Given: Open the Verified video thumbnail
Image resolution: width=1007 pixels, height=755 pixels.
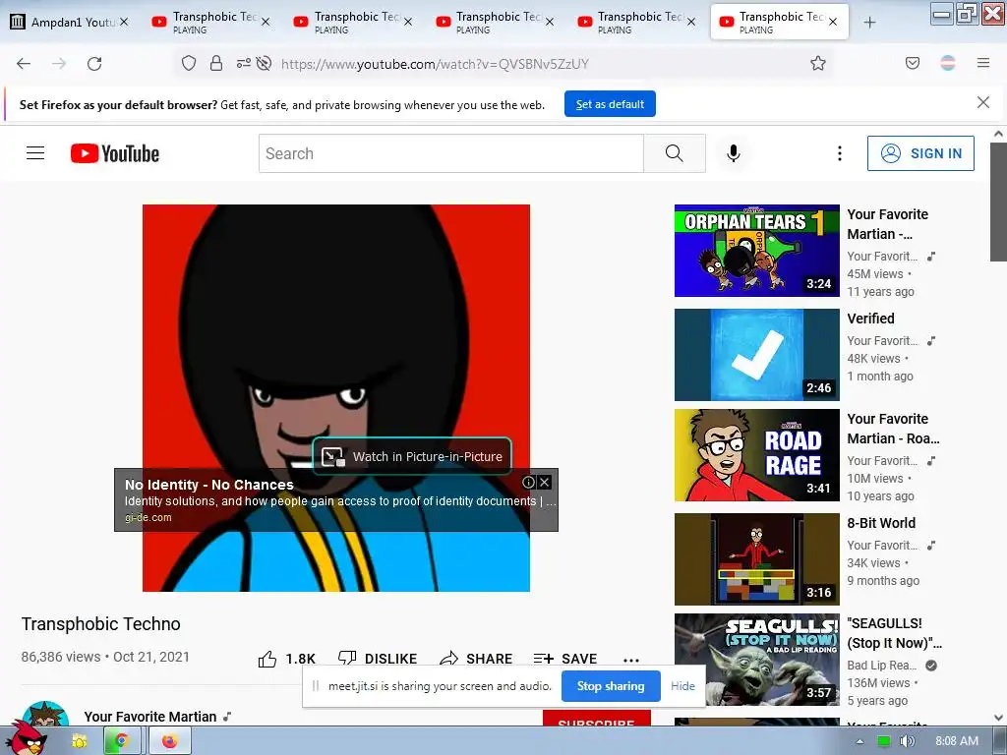Looking at the screenshot, I should click(756, 354).
